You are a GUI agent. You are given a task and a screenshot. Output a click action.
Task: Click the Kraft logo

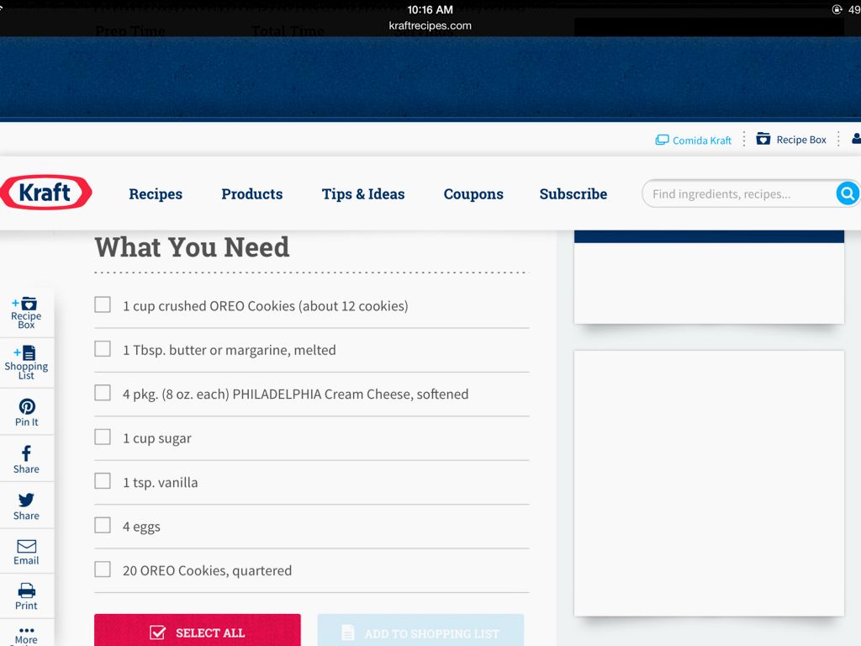pos(46,193)
